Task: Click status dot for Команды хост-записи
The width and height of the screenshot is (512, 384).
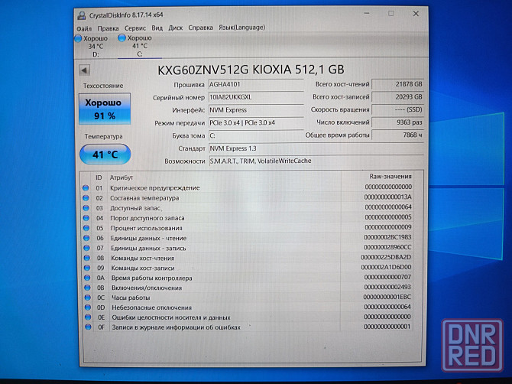Action: [x=87, y=268]
